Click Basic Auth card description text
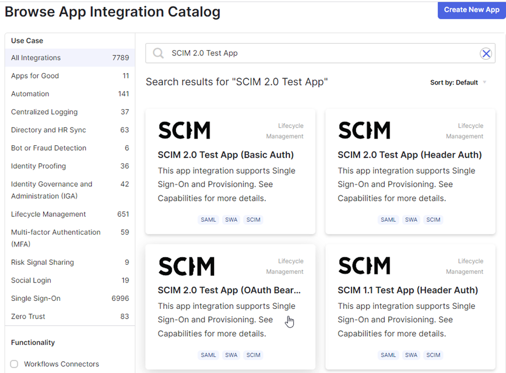Screen dimensions: 506x373 pos(227,184)
